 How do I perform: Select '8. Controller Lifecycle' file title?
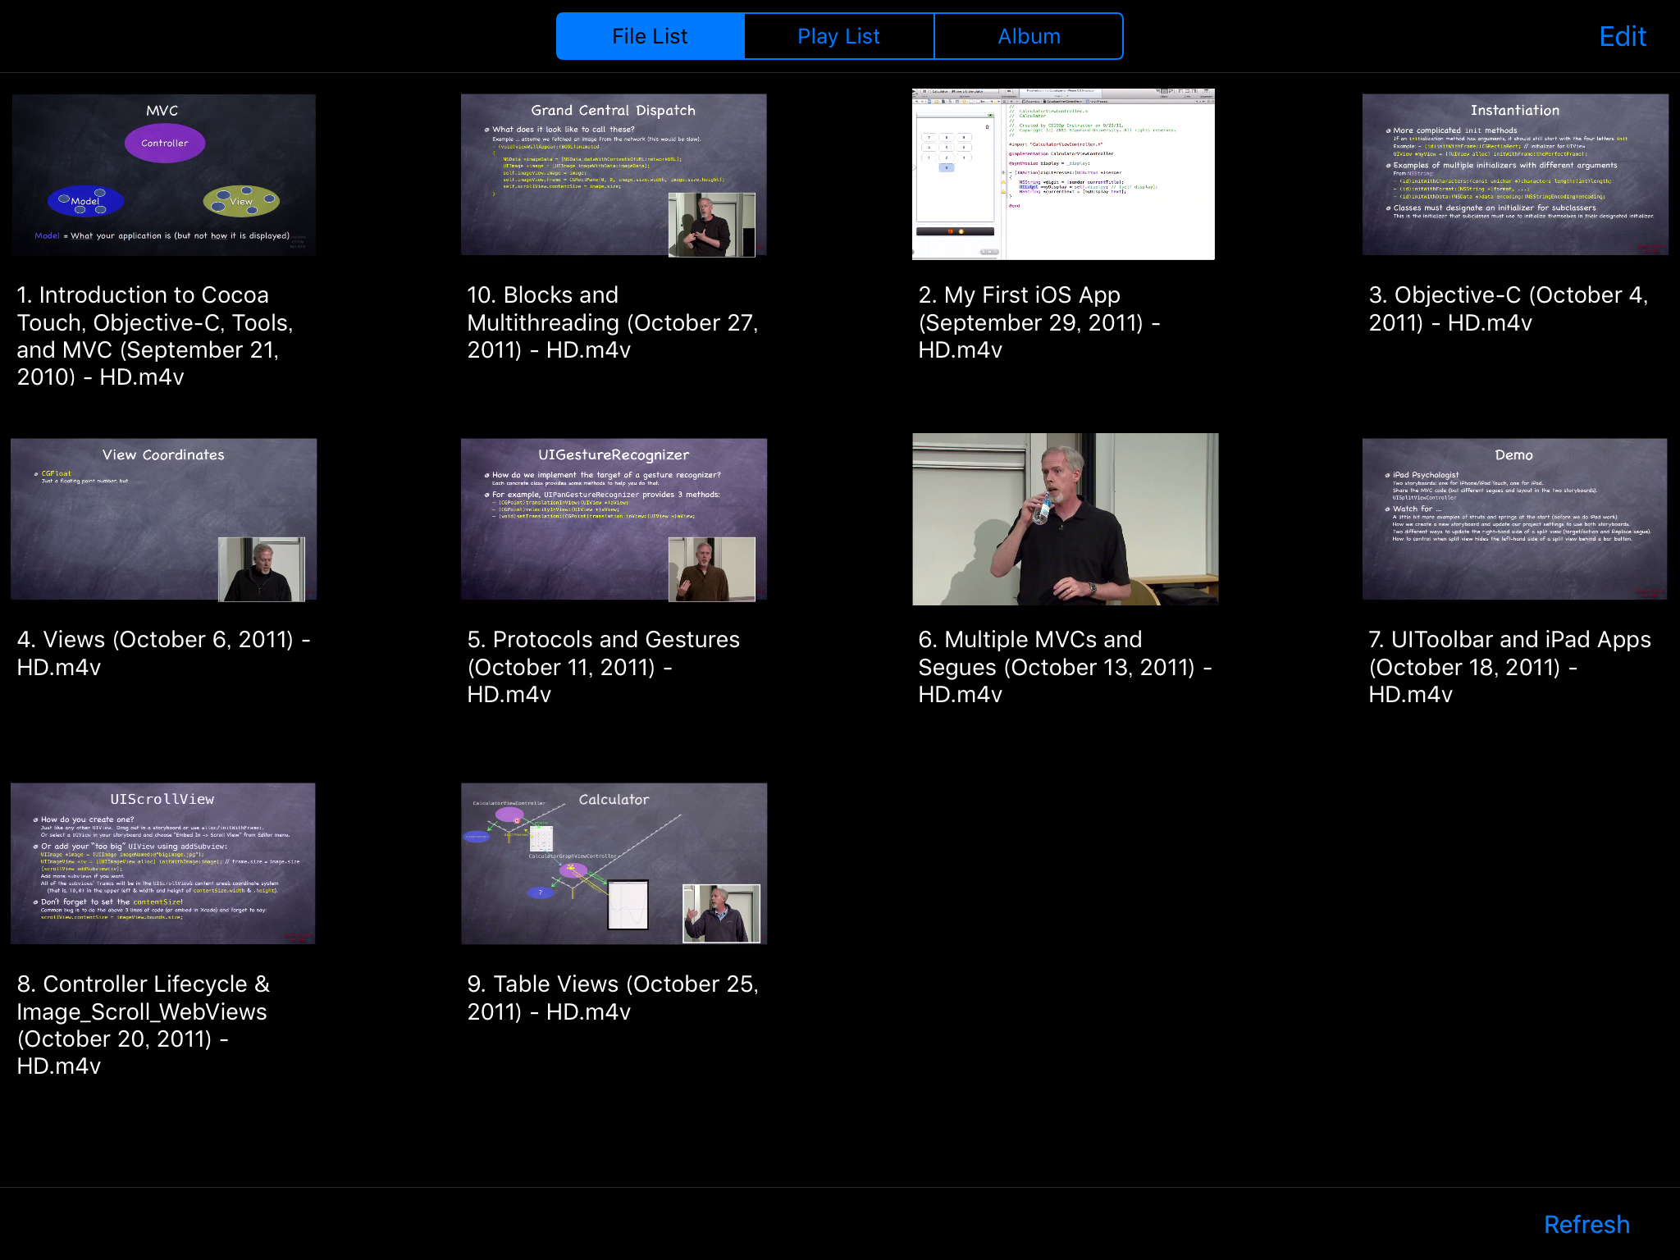point(144,1024)
